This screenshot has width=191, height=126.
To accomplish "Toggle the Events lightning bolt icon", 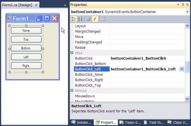I will (x=95, y=19).
